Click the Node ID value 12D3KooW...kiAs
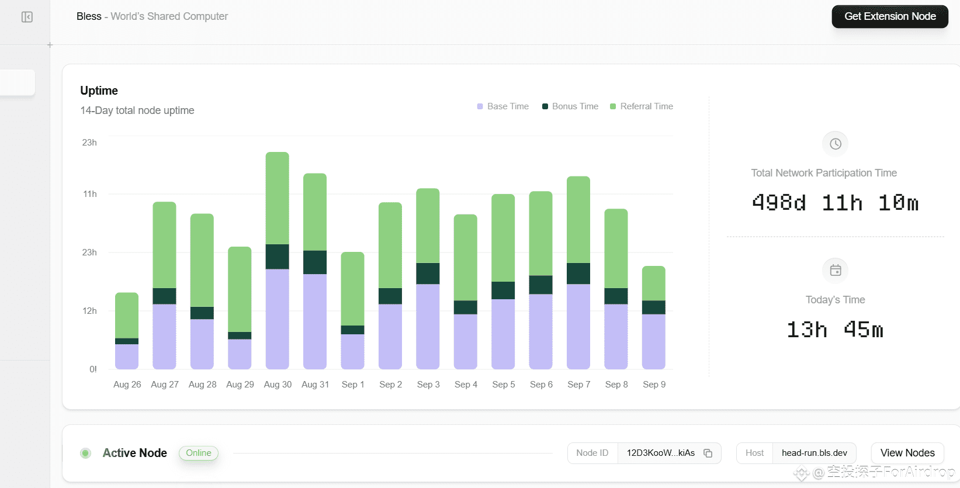 point(660,453)
